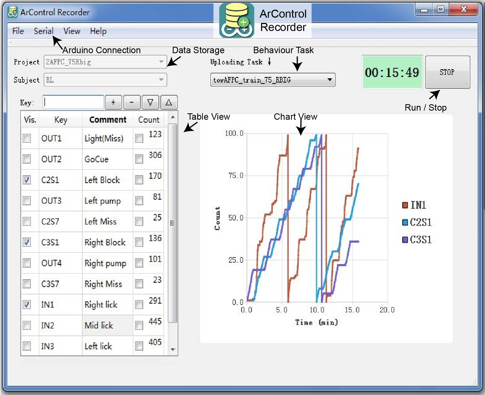Toggle visibility checkbox for OUT1

27,138
